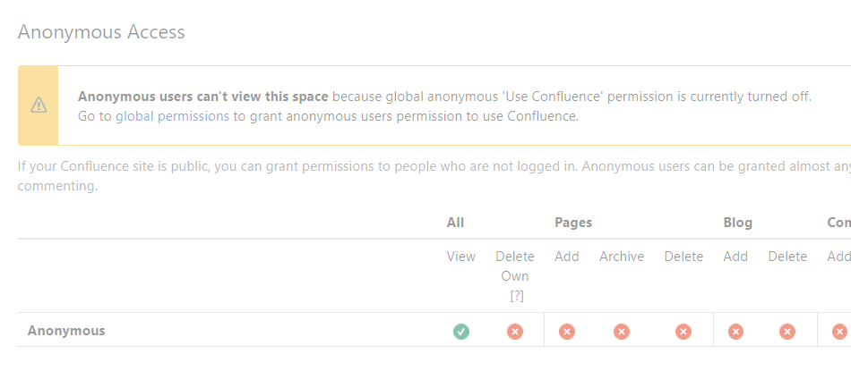
Task: Open the global permissions link
Action: pos(172,116)
